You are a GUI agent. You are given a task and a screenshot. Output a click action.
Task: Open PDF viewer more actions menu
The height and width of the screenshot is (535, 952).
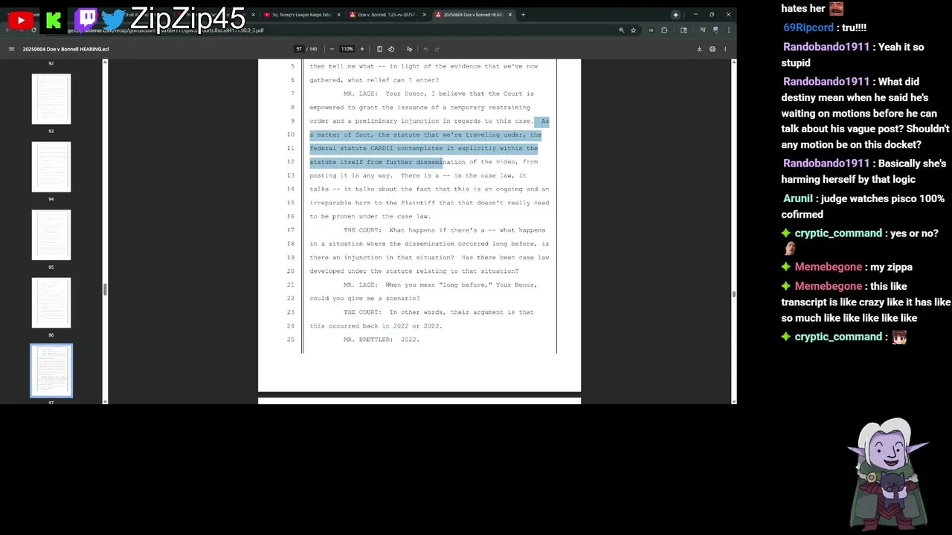pyautogui.click(x=725, y=49)
